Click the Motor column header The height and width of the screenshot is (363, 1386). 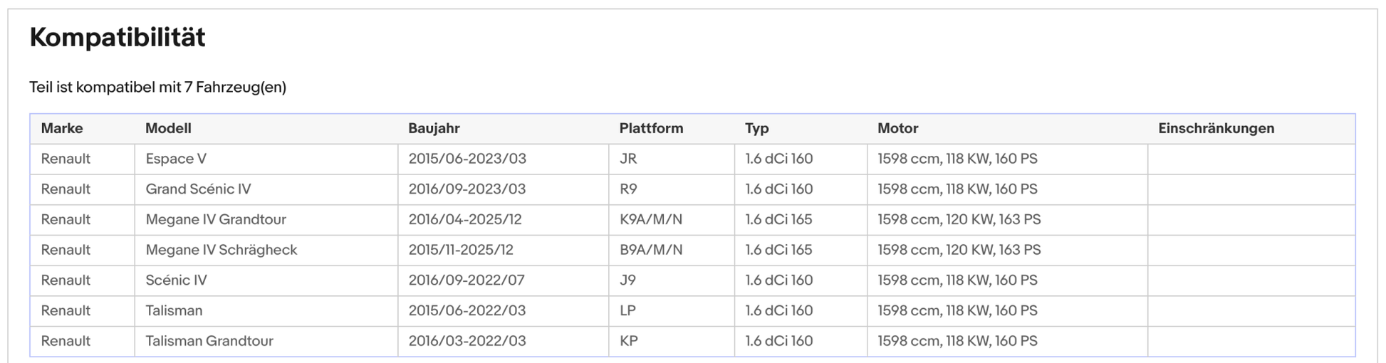pos(897,129)
